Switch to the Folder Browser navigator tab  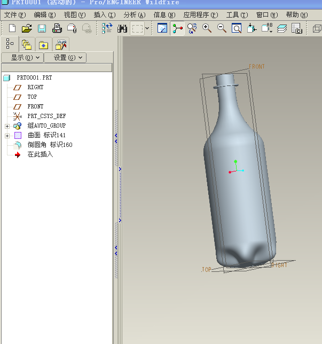pos(26,45)
